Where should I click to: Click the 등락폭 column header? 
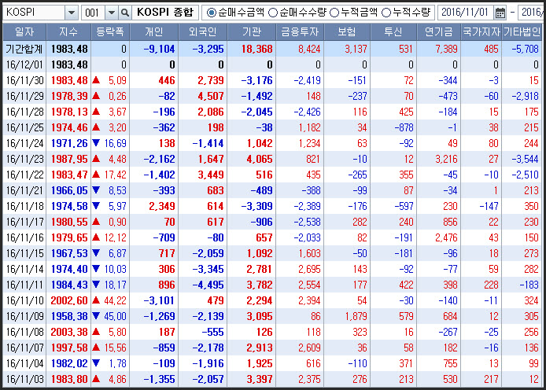click(x=110, y=32)
